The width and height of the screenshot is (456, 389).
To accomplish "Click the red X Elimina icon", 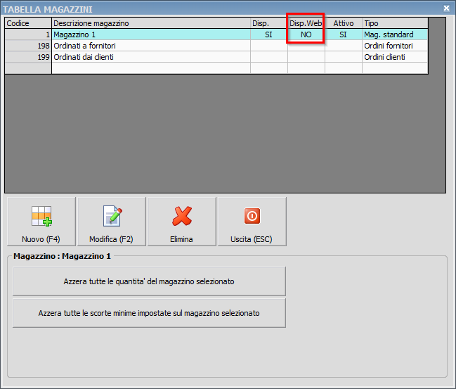I will 182,216.
